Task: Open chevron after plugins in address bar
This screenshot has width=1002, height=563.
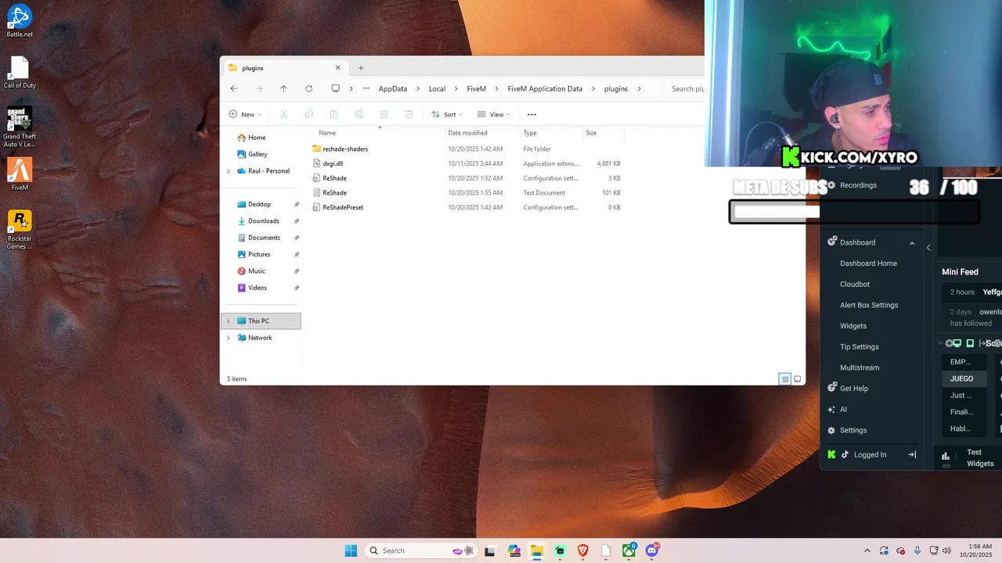Action: 640,88
